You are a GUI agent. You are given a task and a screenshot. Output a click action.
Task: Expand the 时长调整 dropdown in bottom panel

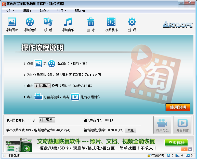(x=47, y=120)
